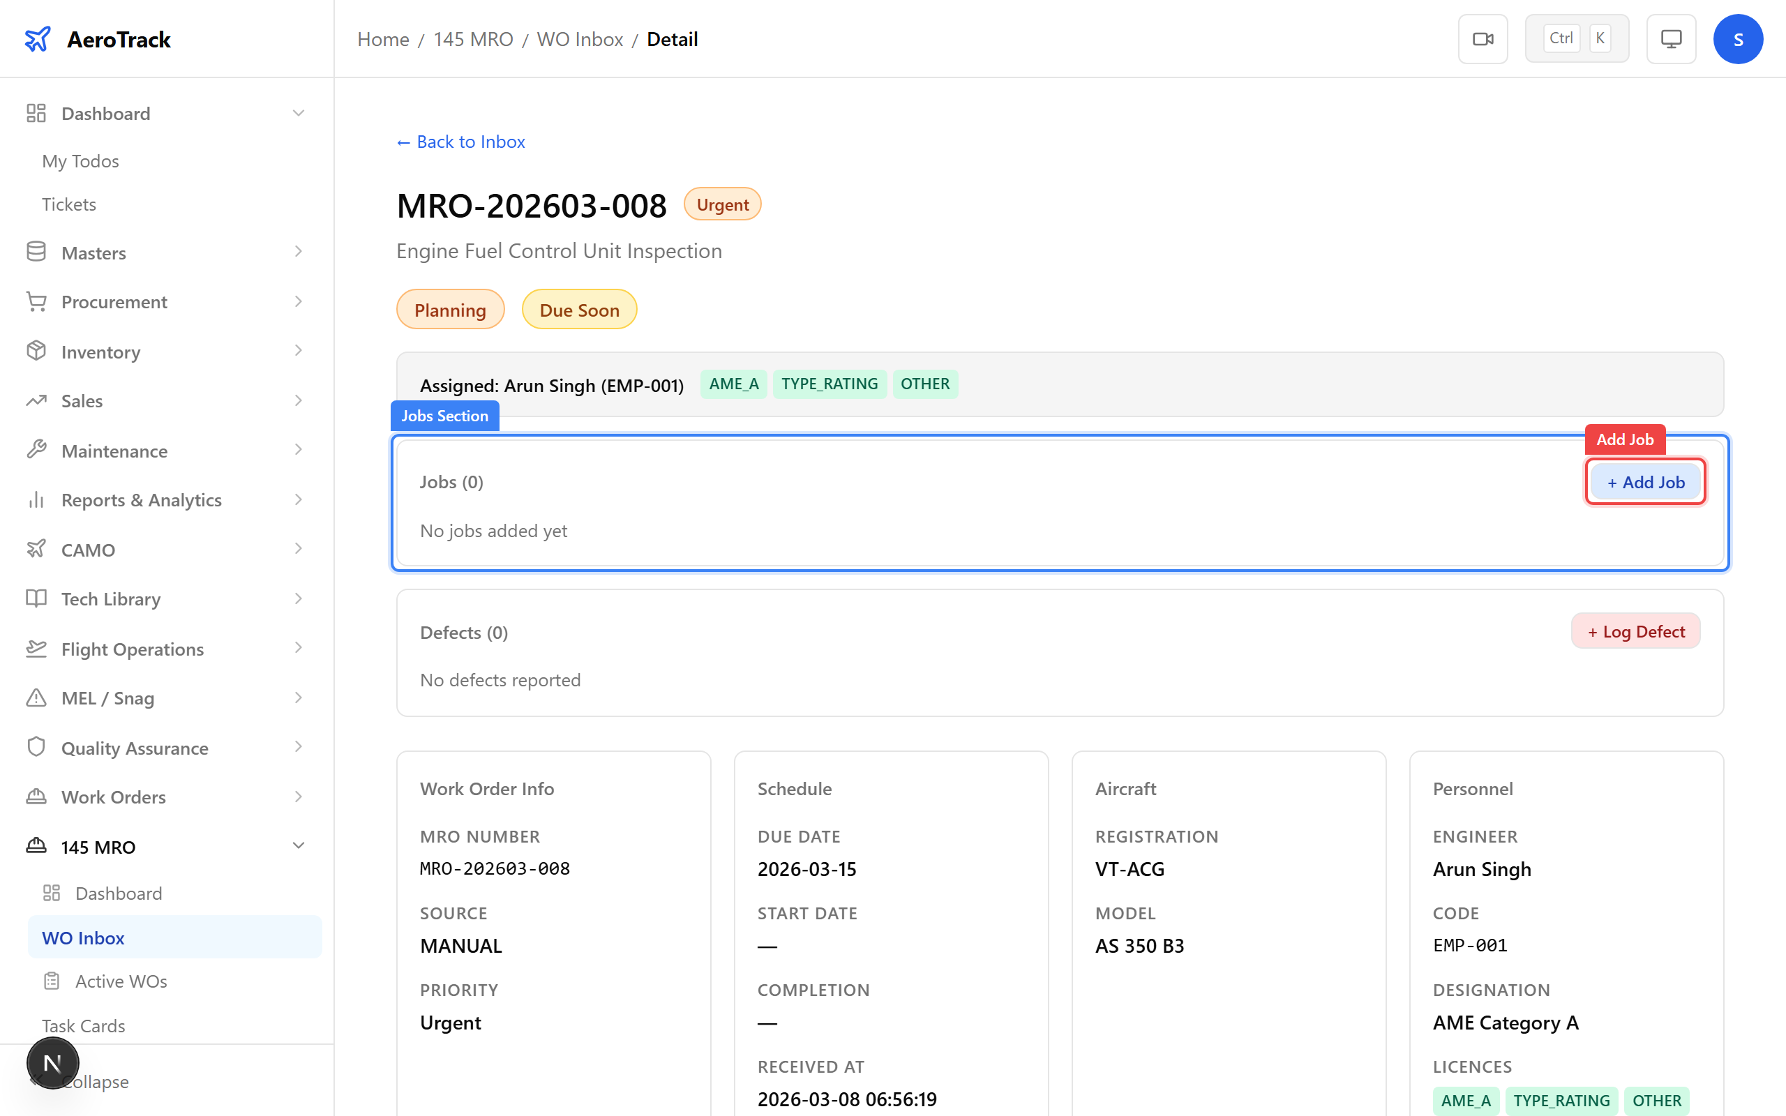Open the screen sharing monitor icon top right
The image size is (1786, 1116).
(x=1671, y=38)
